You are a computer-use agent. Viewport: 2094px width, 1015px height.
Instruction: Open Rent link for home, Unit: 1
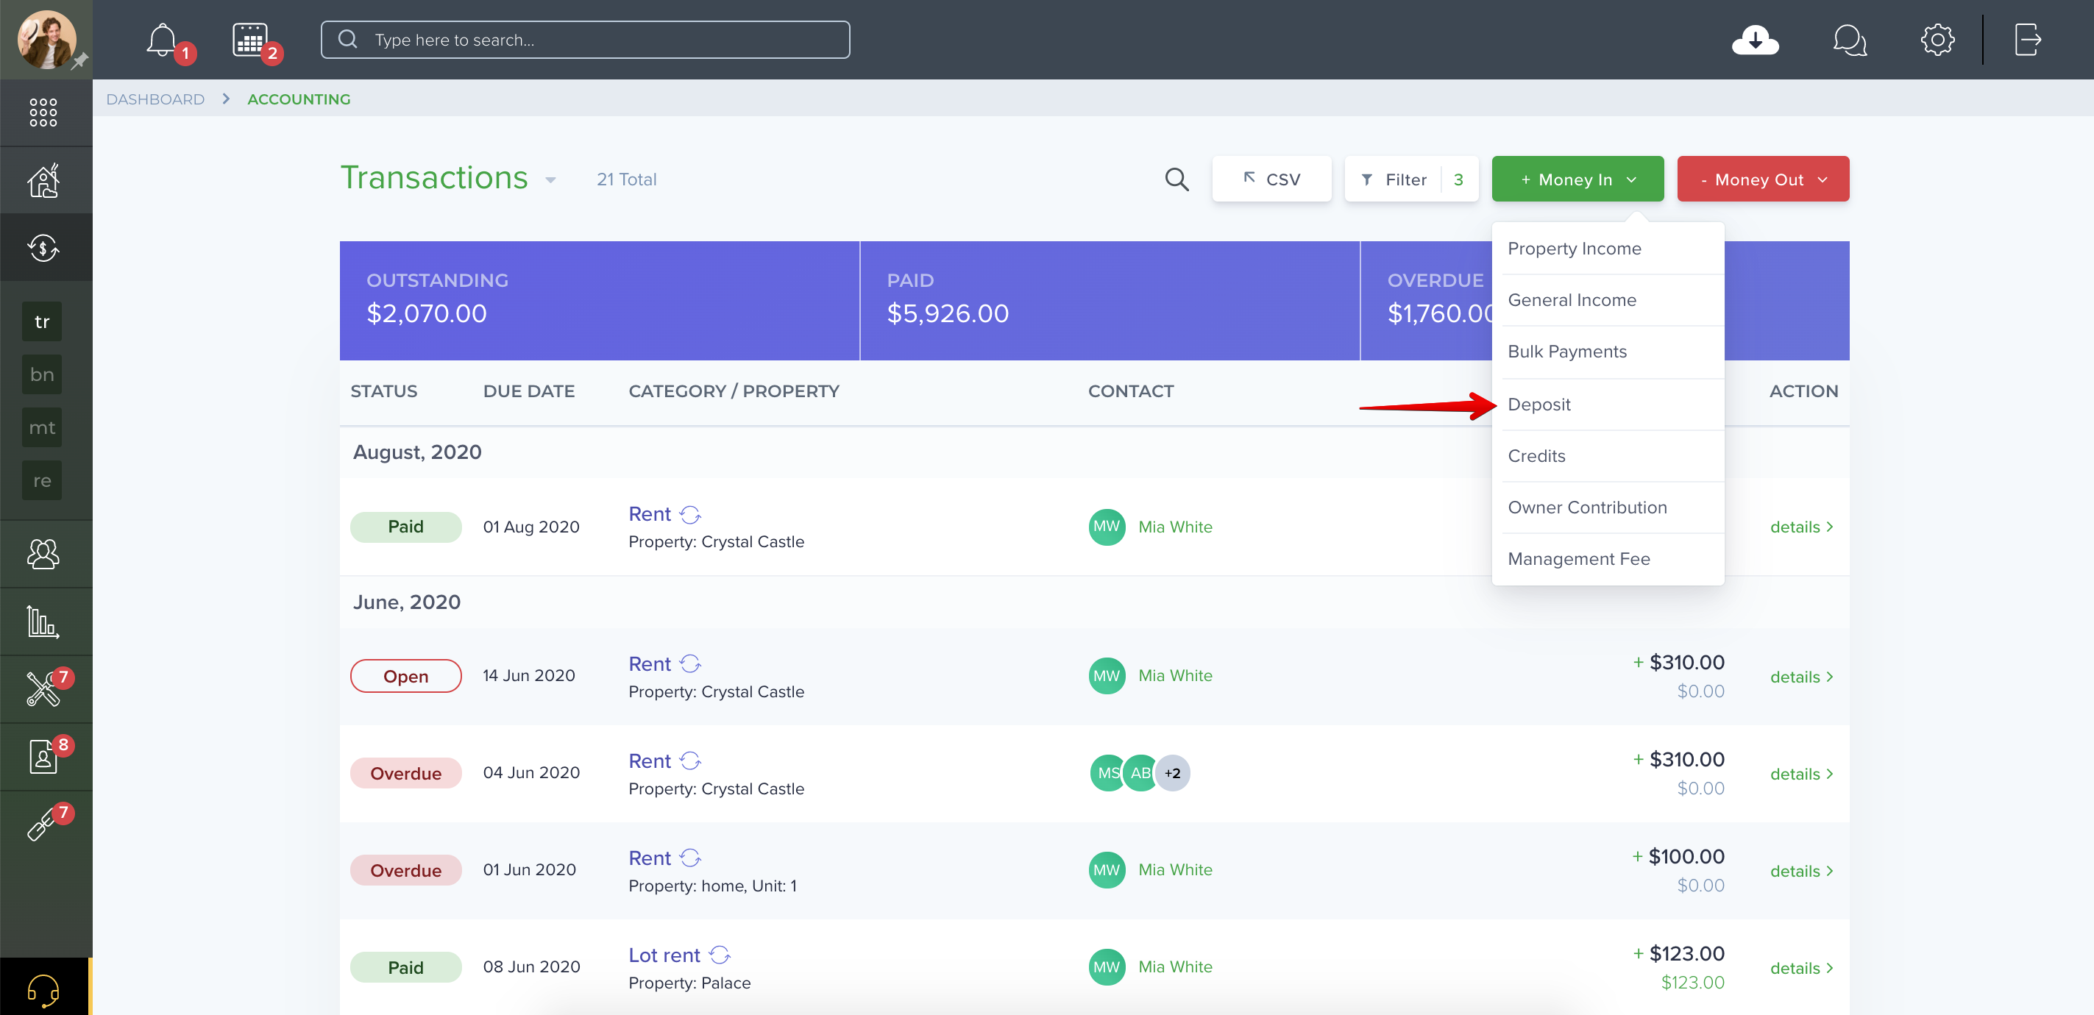(x=650, y=858)
